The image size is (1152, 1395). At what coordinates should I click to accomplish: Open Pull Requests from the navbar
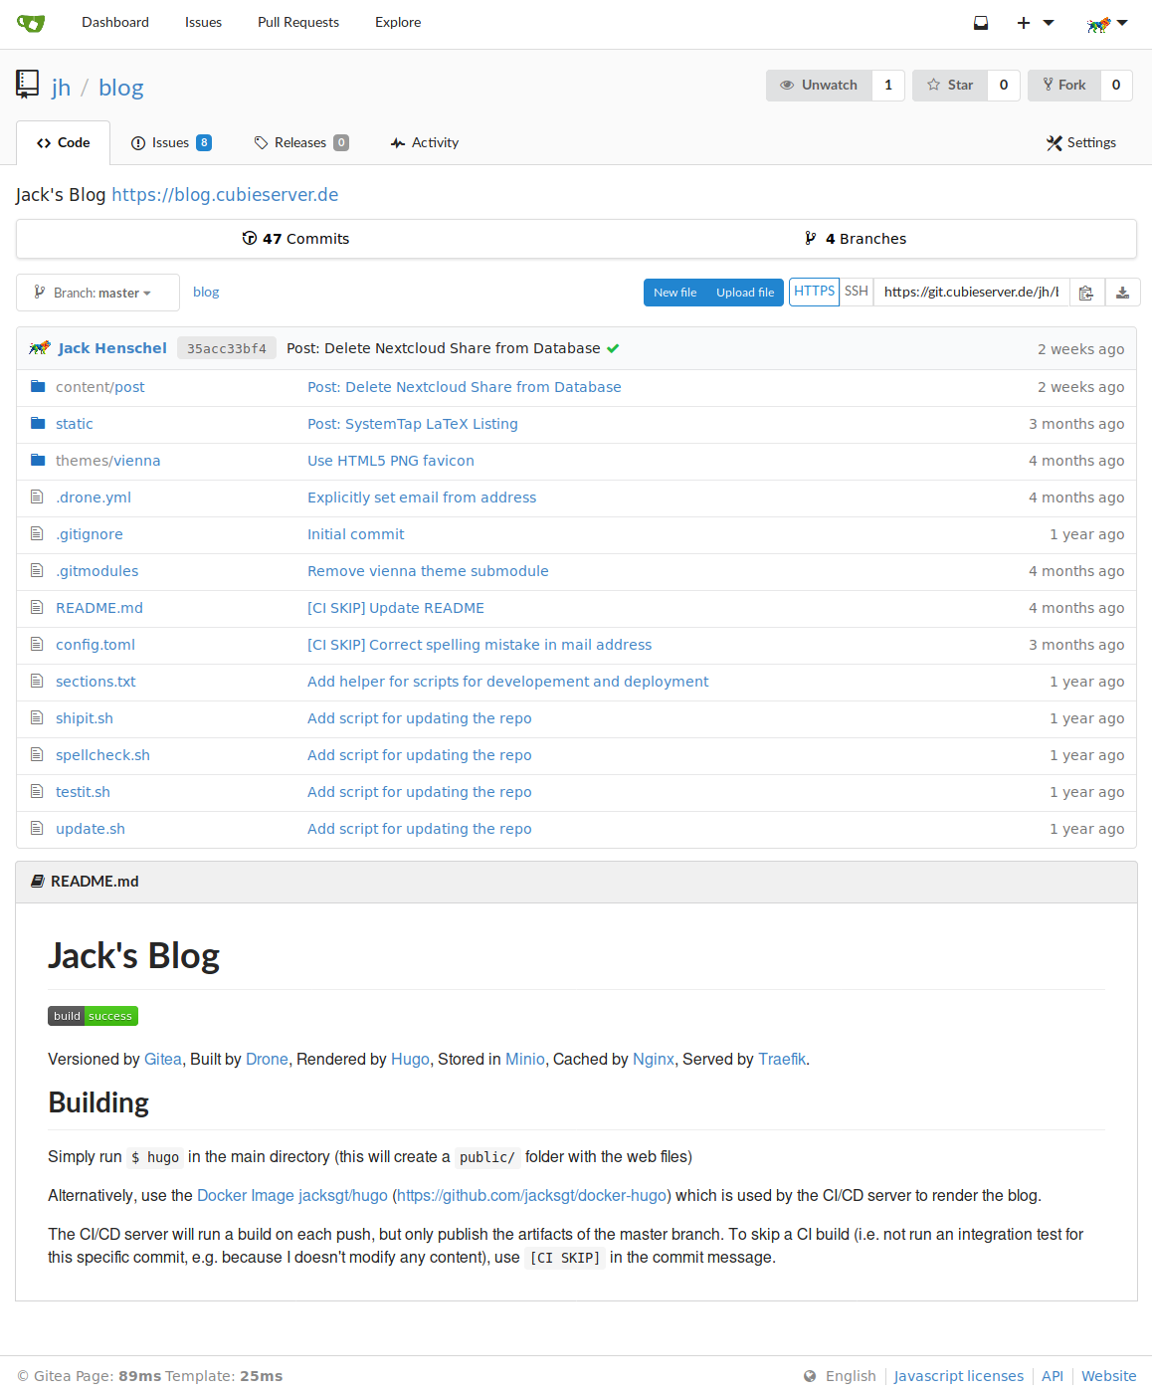click(297, 22)
